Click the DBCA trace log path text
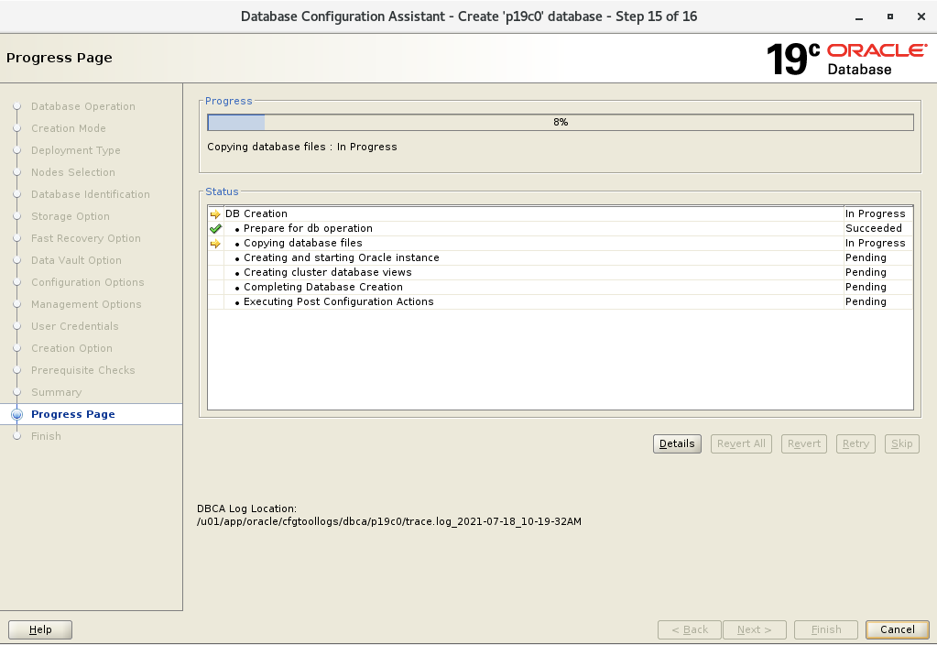Screen dimensions: 937x645 click(389, 521)
